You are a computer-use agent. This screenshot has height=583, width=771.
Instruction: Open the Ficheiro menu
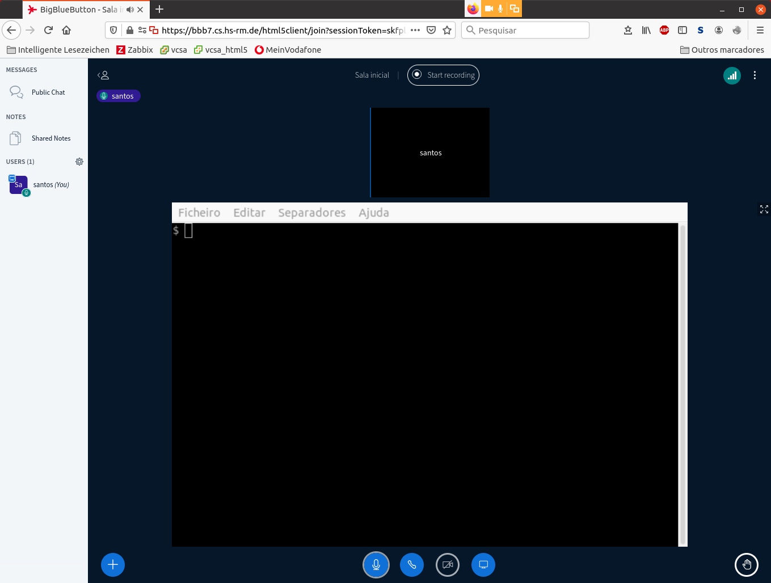click(x=199, y=212)
